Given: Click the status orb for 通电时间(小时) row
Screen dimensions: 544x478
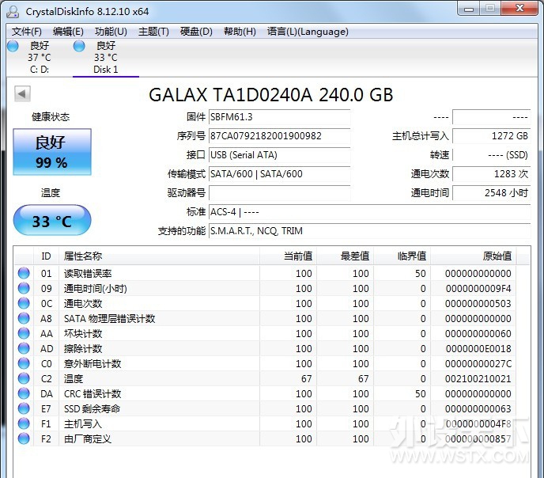Looking at the screenshot, I should (24, 288).
